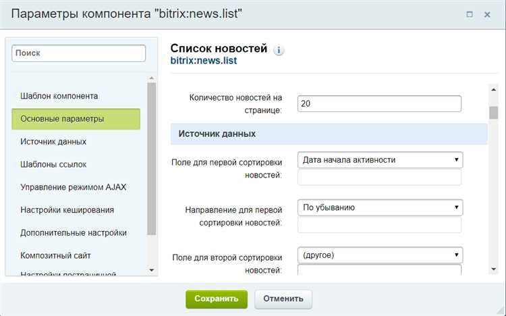The height and width of the screenshot is (316, 506).
Task: Click sidebar scroll down arrow
Action: (151, 270)
